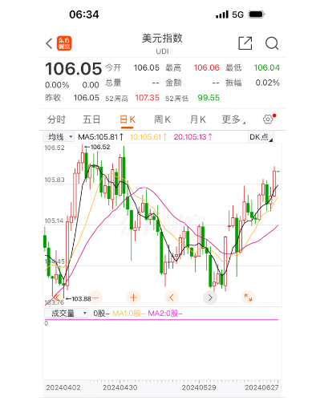
Task: Zoom in chart with plus button
Action: [x=133, y=298]
